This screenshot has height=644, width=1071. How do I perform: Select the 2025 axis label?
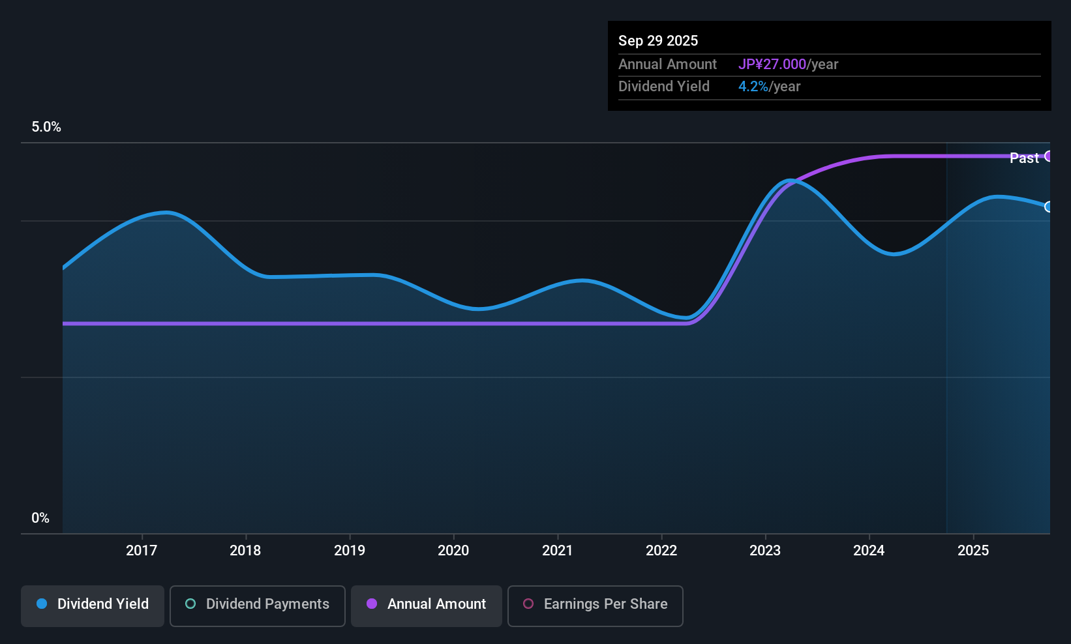coord(974,550)
